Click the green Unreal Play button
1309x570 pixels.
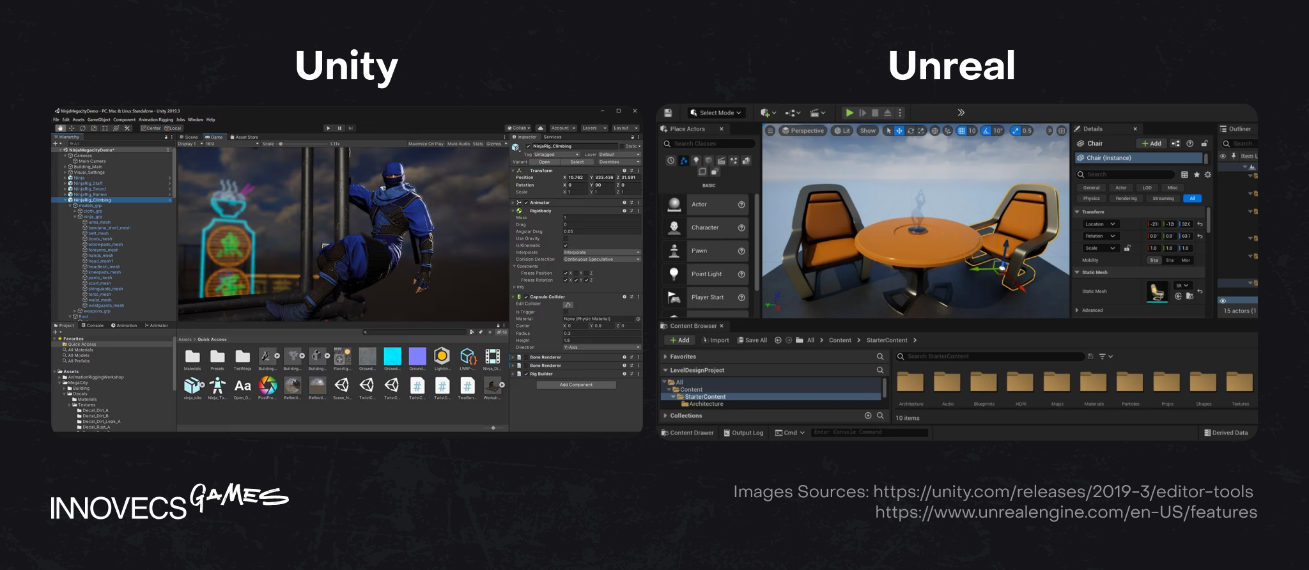click(x=849, y=113)
